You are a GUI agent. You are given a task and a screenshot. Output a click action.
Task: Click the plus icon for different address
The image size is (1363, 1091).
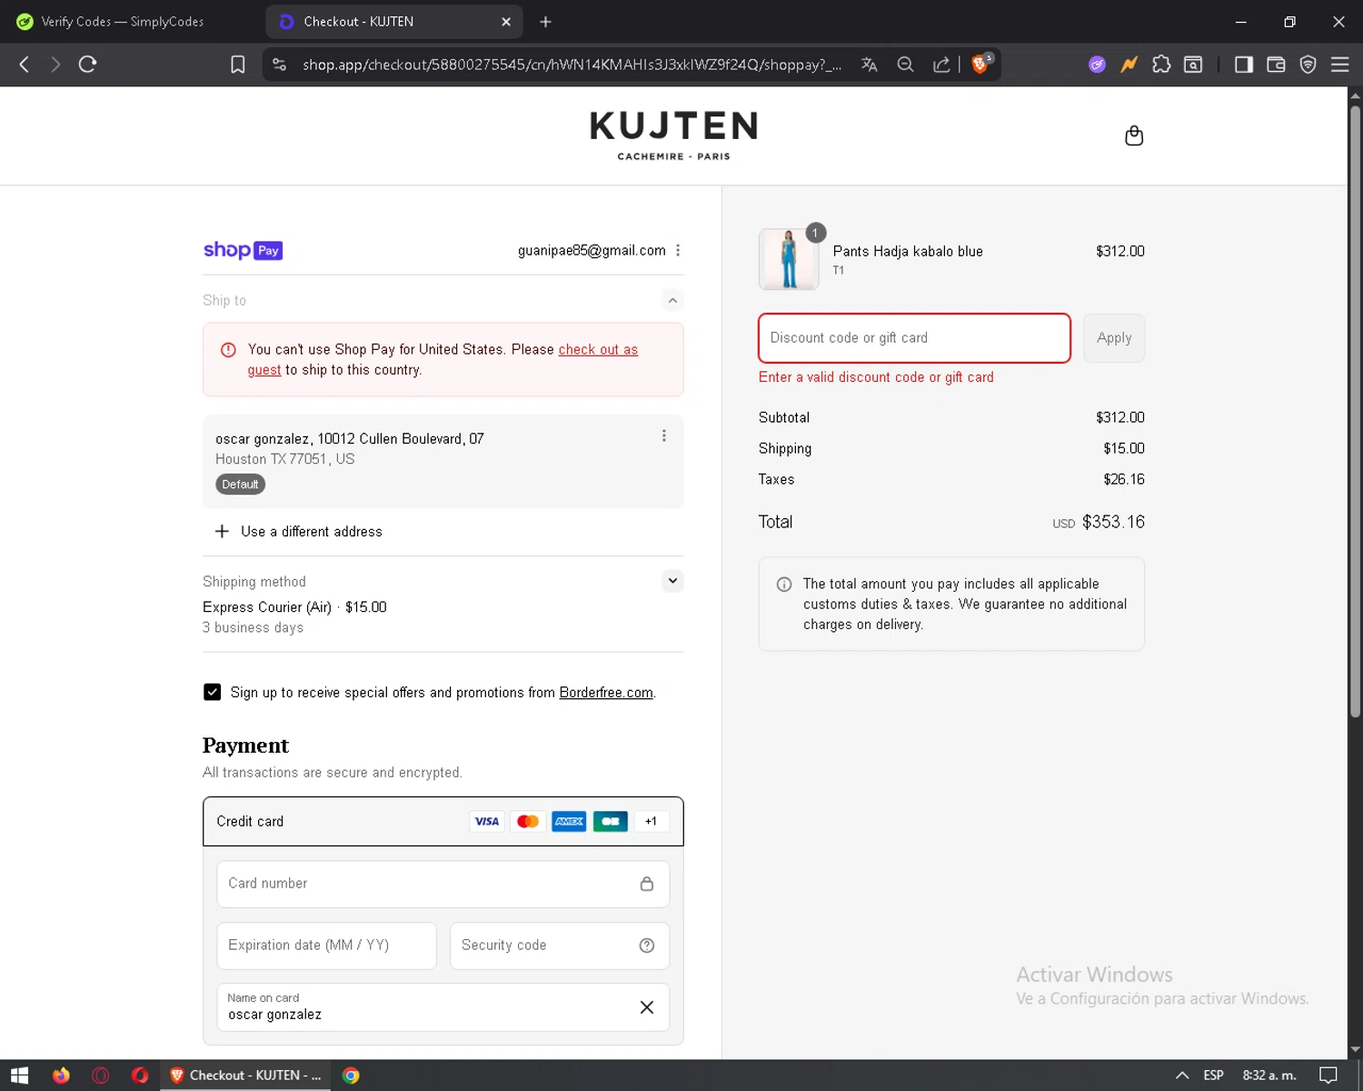tap(222, 531)
